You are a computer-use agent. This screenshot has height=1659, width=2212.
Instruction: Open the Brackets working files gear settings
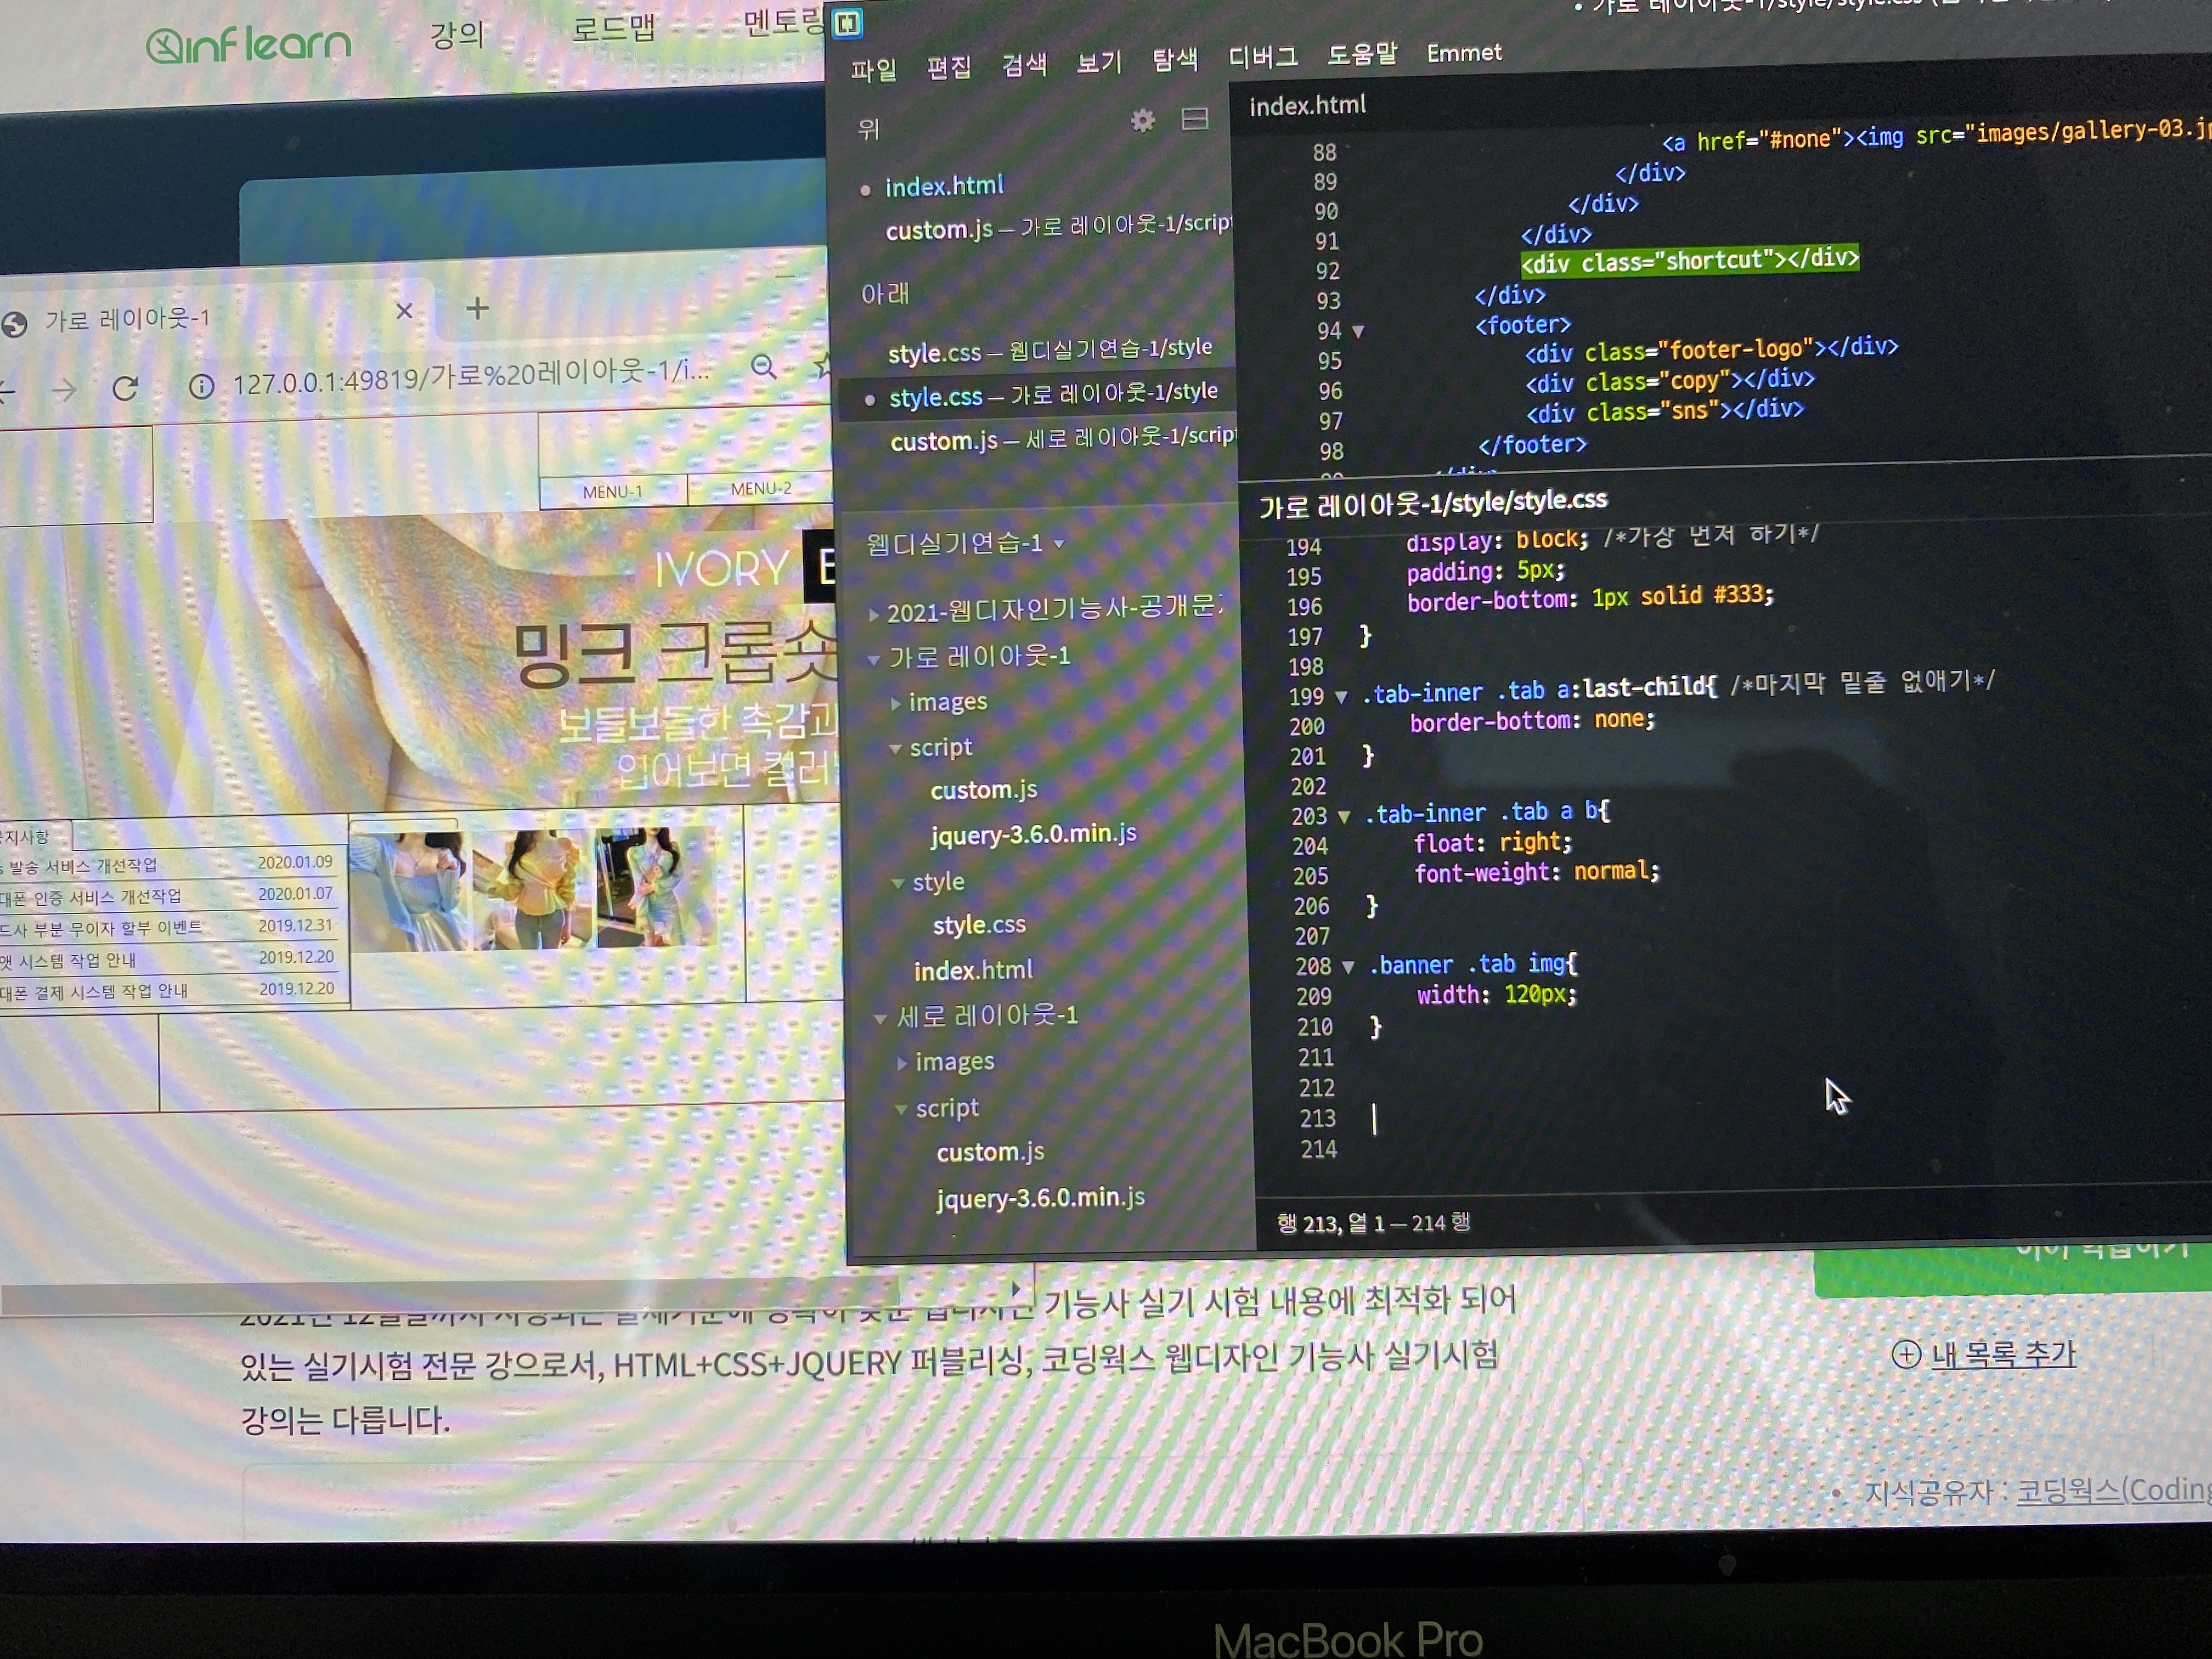click(1143, 121)
